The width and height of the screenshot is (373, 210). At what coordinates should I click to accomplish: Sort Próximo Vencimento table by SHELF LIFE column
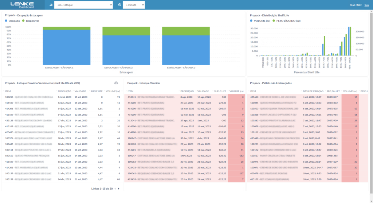(96, 91)
